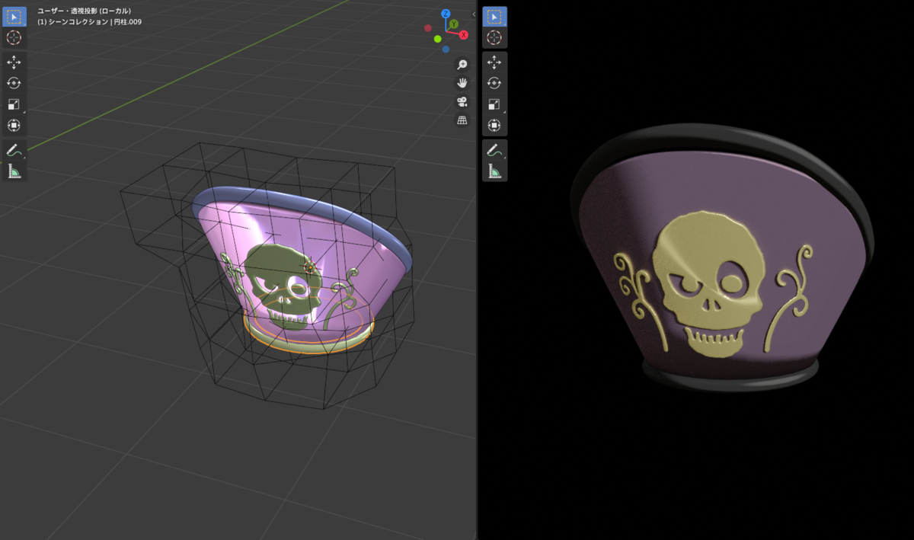This screenshot has height=540, width=914.
Task: Select the Select Box tool in right viewport
Action: click(494, 17)
